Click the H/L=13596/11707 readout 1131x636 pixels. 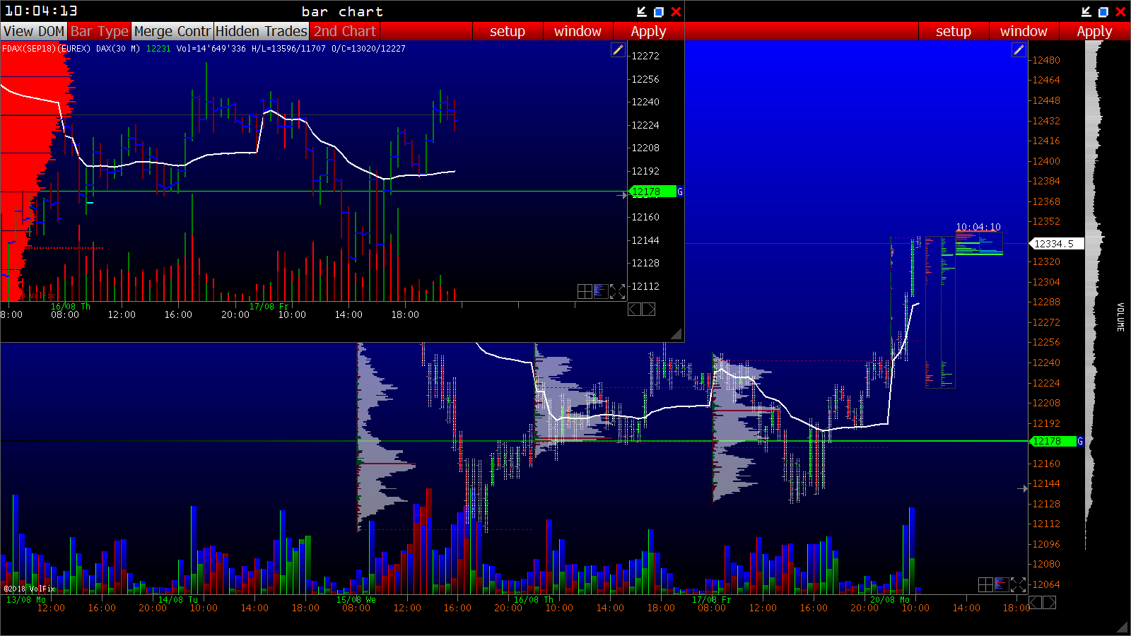tap(288, 49)
